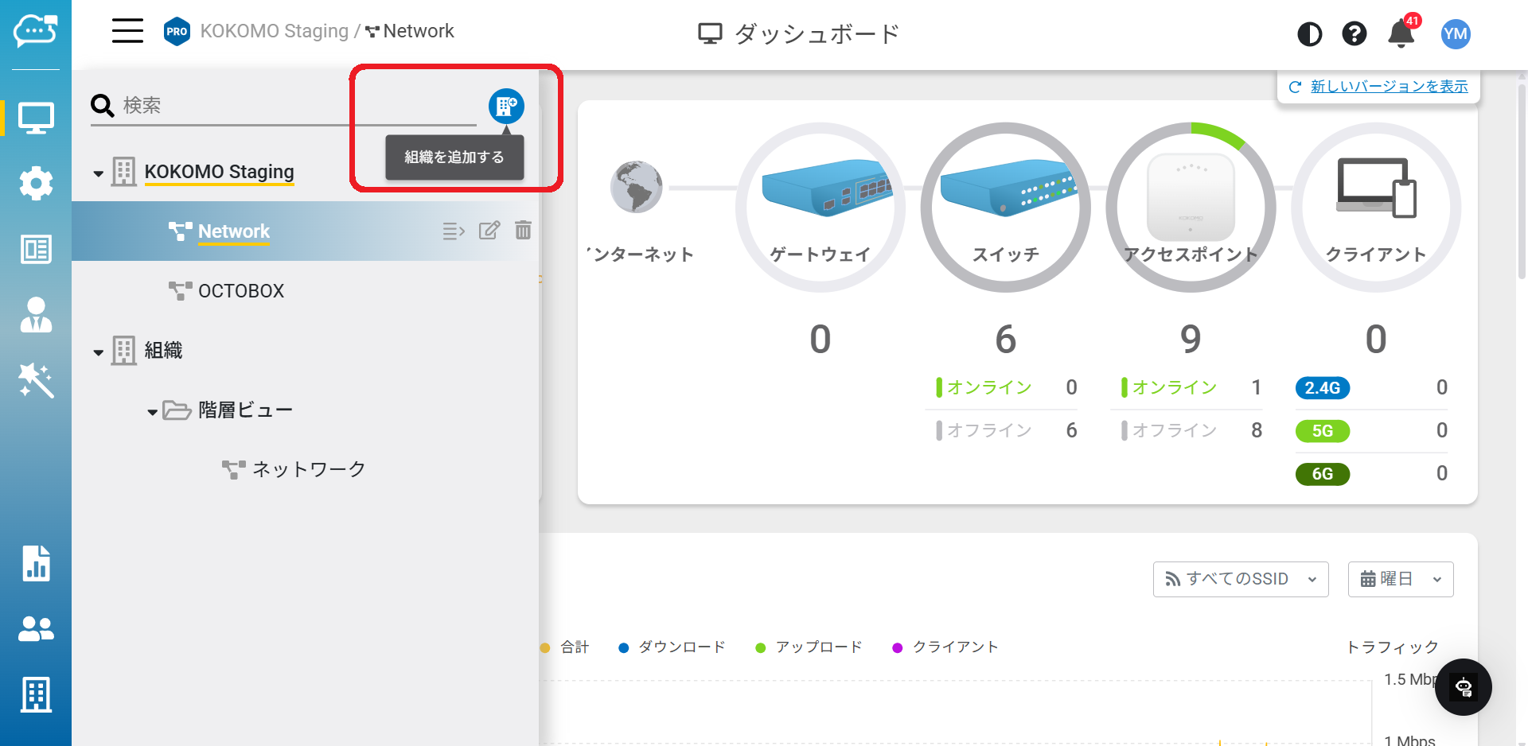
Task: Click the help question mark icon
Action: pyautogui.click(x=1354, y=34)
